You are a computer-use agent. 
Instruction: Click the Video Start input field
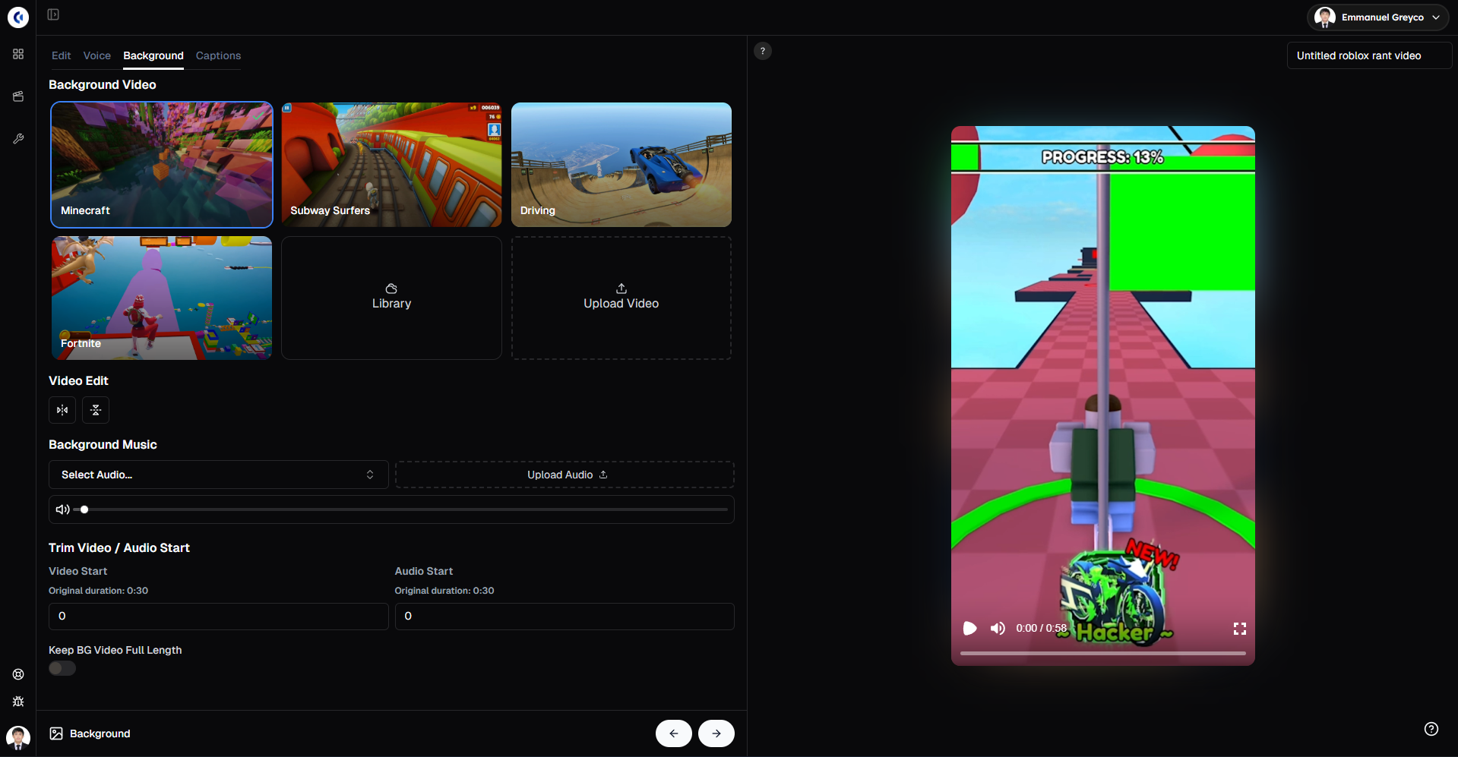(x=219, y=617)
